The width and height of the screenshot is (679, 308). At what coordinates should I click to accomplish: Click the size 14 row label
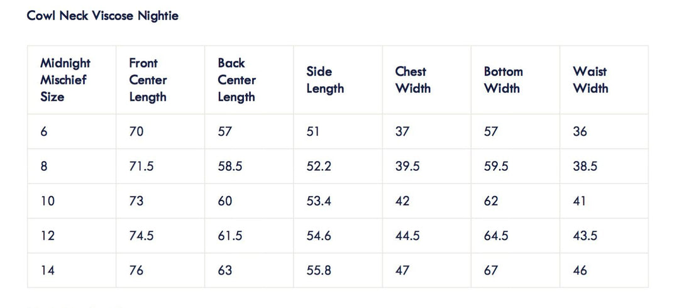[48, 270]
